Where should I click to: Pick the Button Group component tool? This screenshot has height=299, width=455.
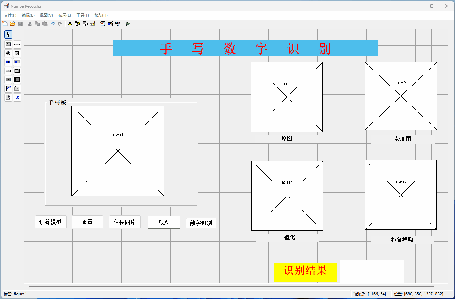(x=8, y=97)
